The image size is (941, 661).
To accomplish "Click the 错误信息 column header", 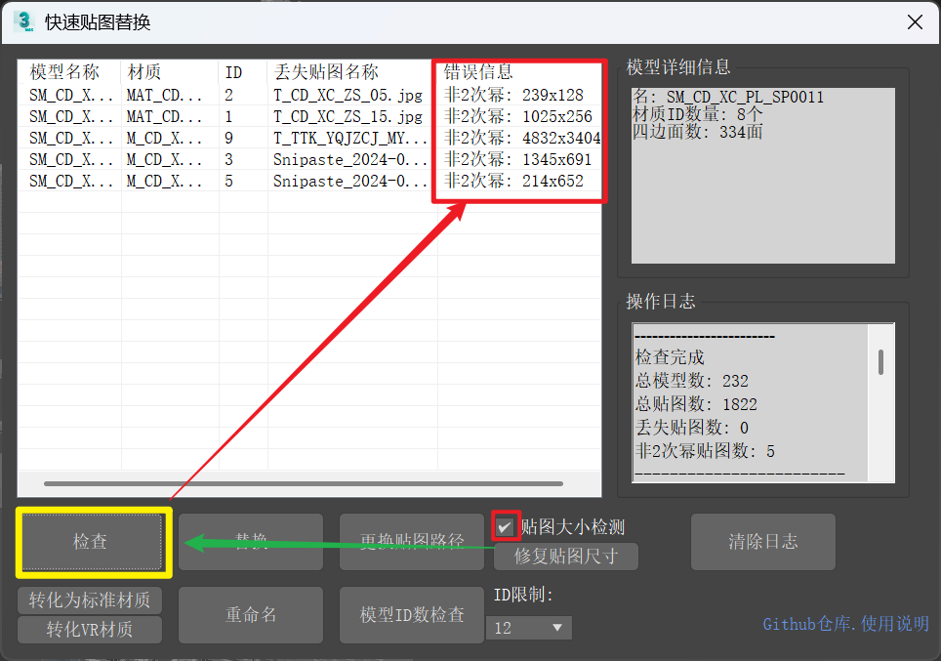I will pyautogui.click(x=478, y=72).
